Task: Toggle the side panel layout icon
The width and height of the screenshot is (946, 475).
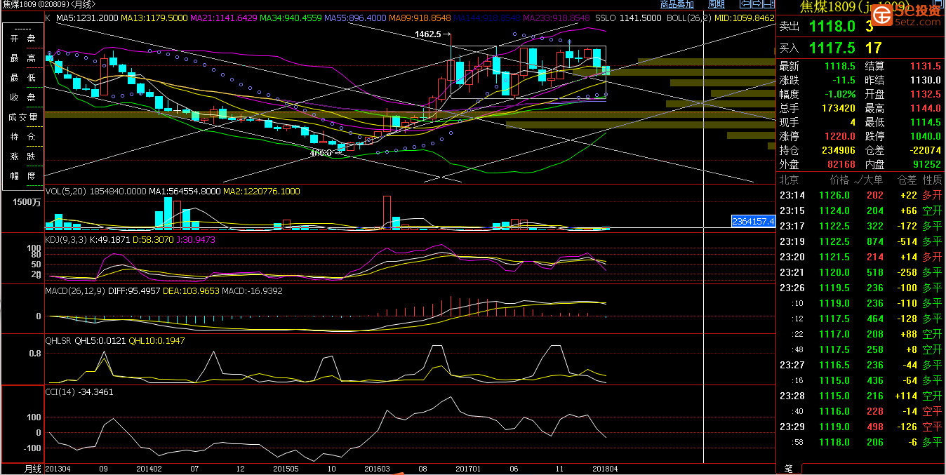Action: 768,4
